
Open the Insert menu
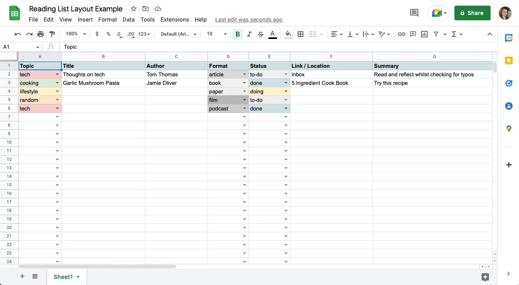click(85, 19)
